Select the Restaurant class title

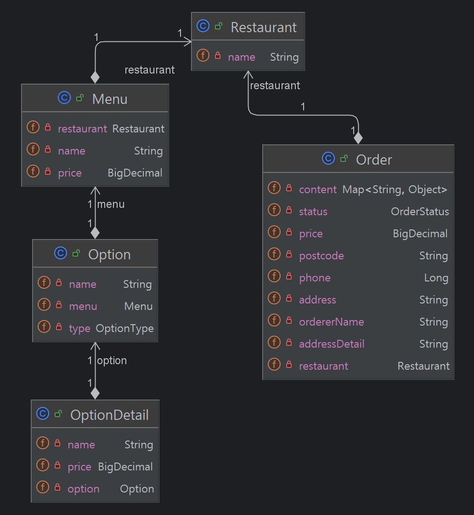[264, 27]
